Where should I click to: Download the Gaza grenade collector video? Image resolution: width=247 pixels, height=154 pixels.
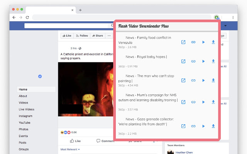(213, 126)
